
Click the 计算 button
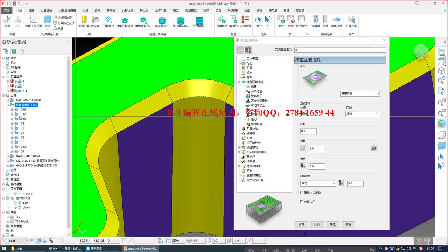click(x=301, y=224)
